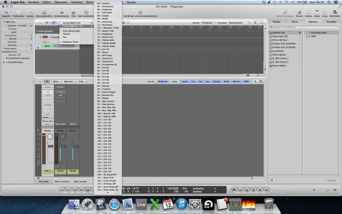Open the Notas panel

[317, 13]
